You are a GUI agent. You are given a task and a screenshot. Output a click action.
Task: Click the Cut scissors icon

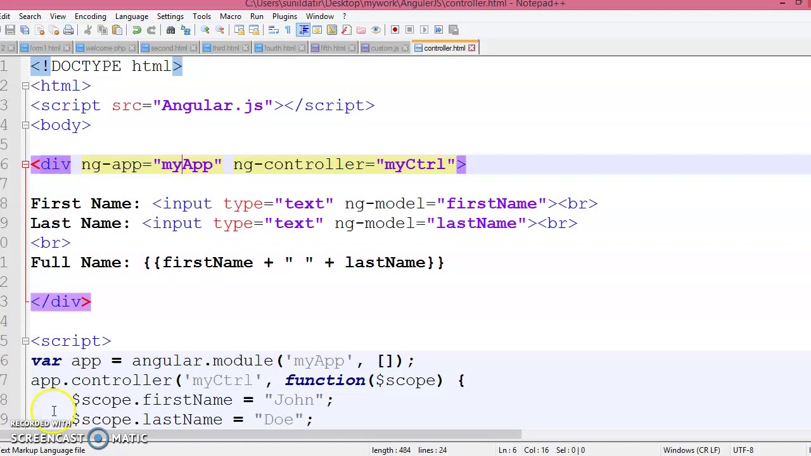(x=87, y=30)
